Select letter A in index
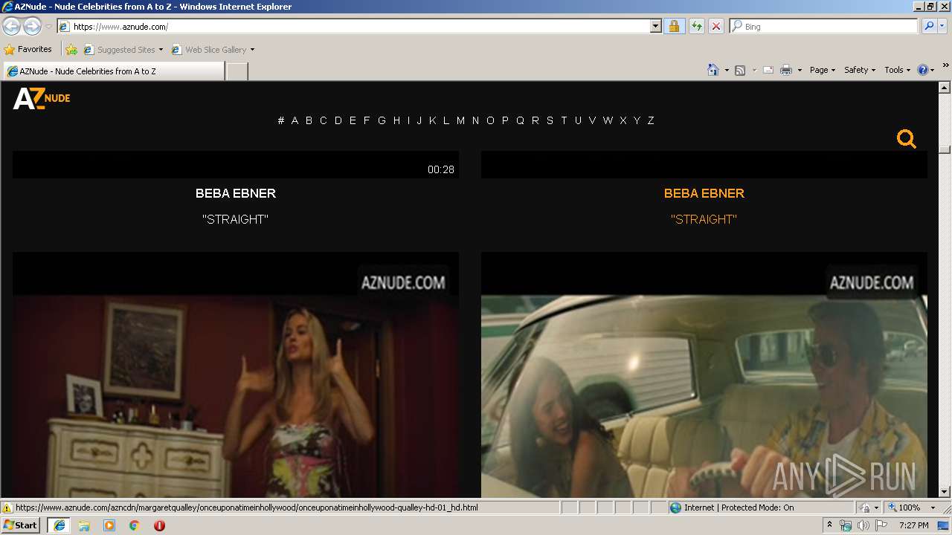The height and width of the screenshot is (535, 952). point(295,120)
